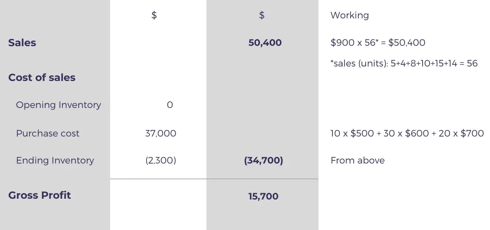This screenshot has width=490, height=230.
Task: Click the From above working note
Action: (358, 160)
